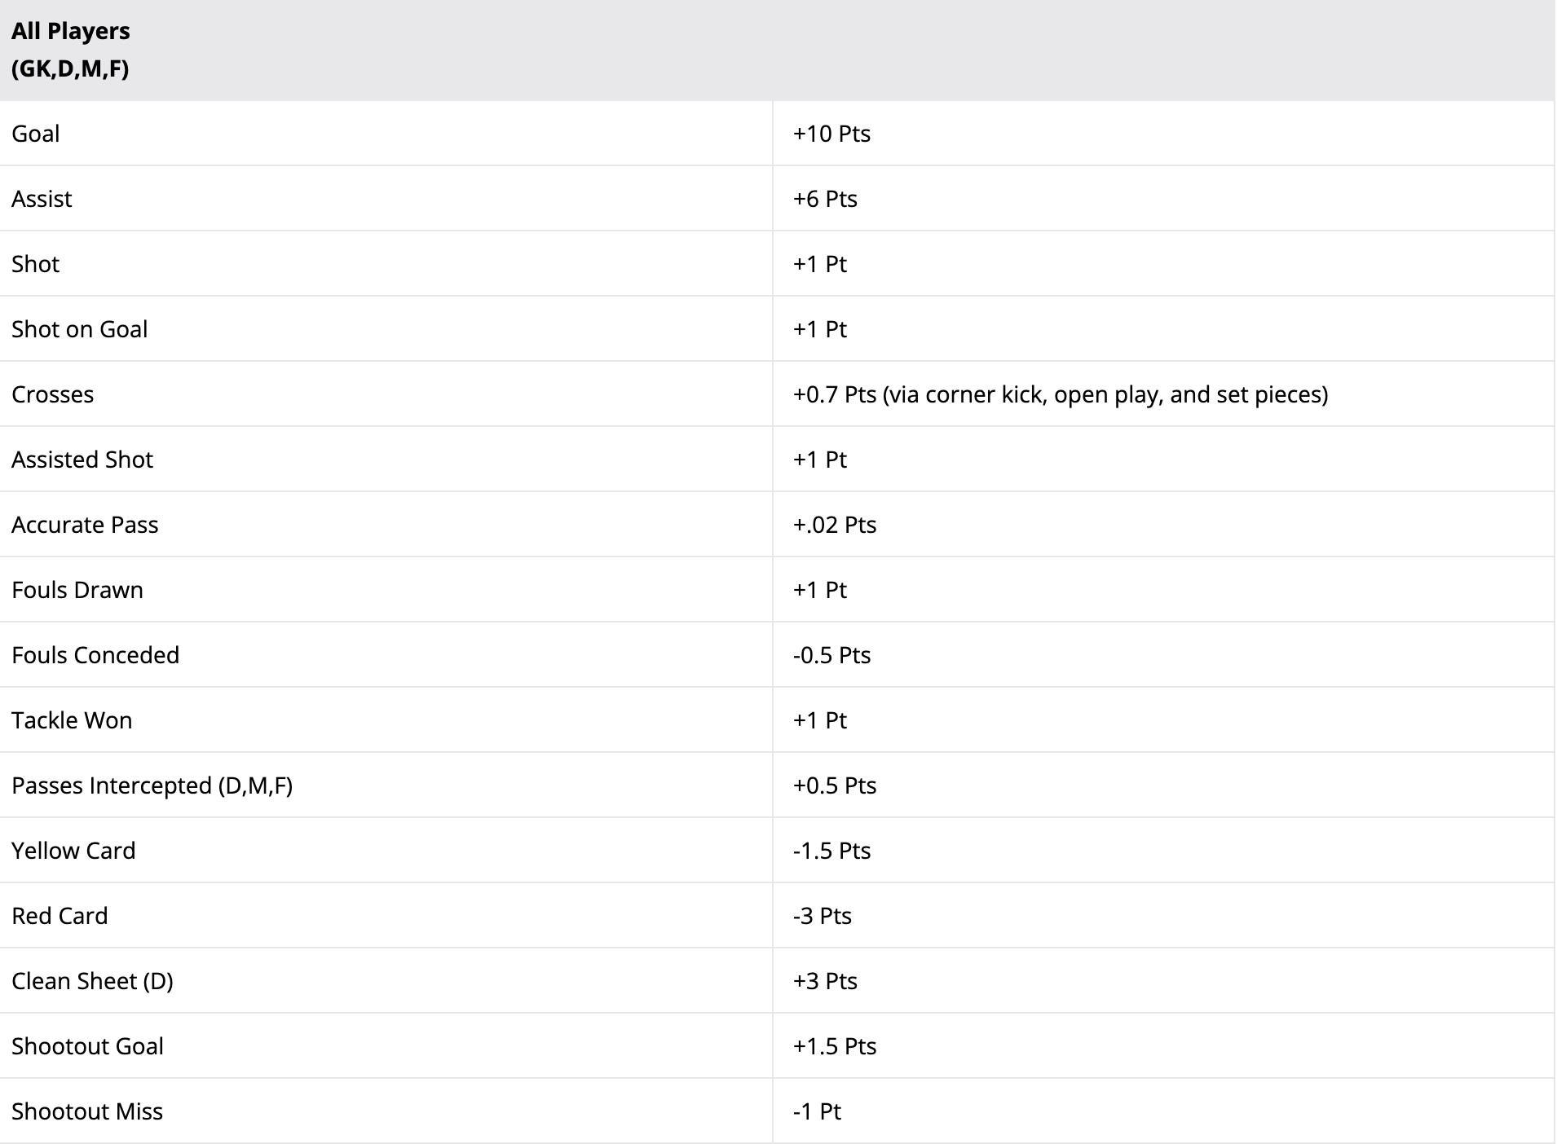
Task: Select the Shot on Goal label
Action: (80, 329)
